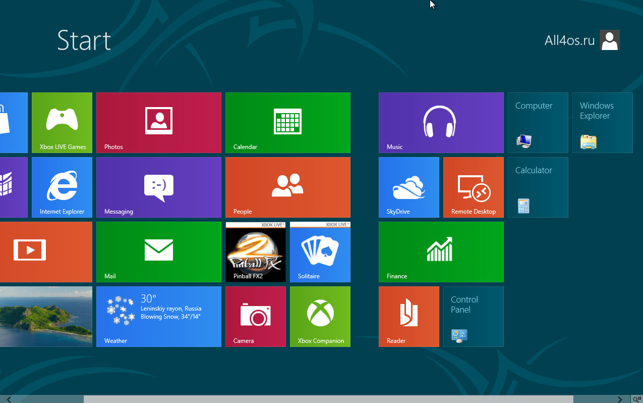Launch the Photos app tile

(x=159, y=123)
